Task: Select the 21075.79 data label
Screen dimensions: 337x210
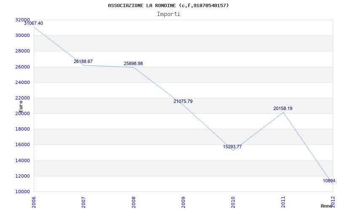Action: pos(183,101)
